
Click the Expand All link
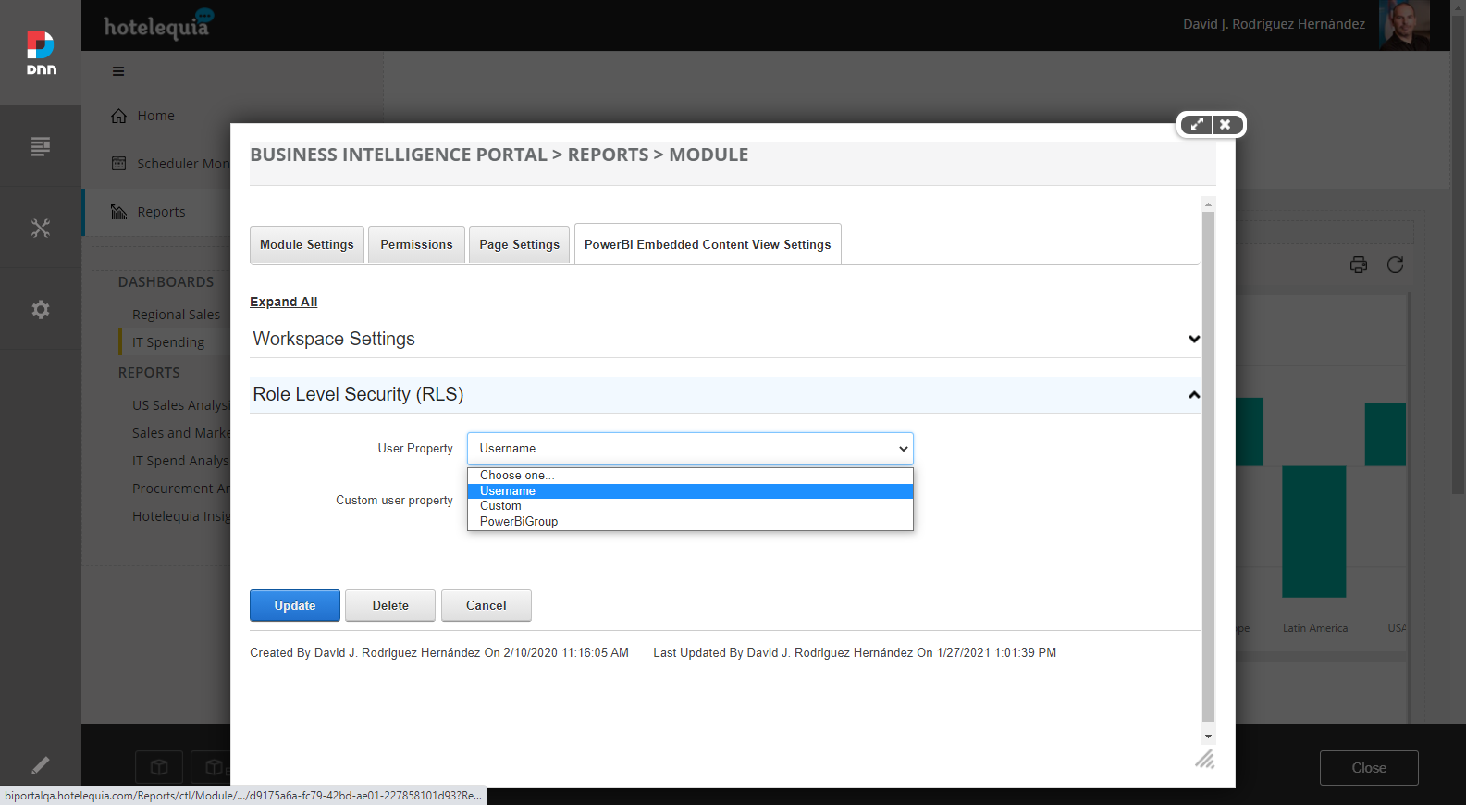click(x=283, y=302)
